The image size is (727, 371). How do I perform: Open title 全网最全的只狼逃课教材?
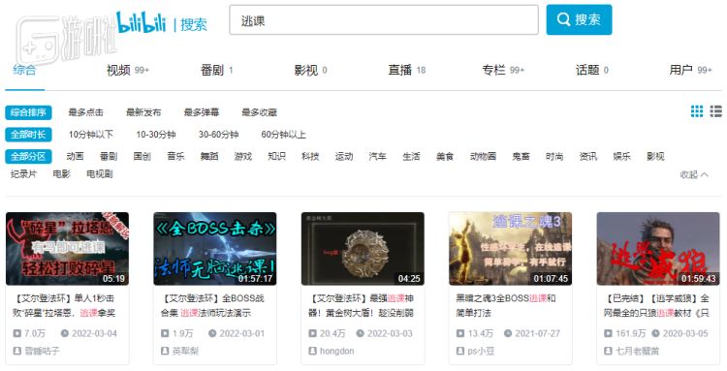[656, 306]
